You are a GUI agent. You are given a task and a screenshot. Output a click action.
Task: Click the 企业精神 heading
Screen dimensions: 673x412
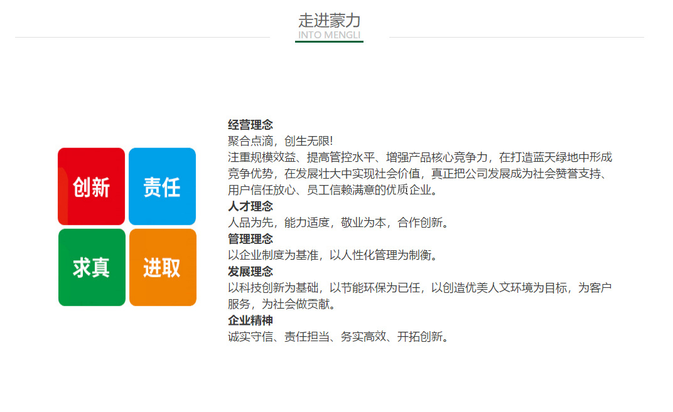click(x=250, y=320)
